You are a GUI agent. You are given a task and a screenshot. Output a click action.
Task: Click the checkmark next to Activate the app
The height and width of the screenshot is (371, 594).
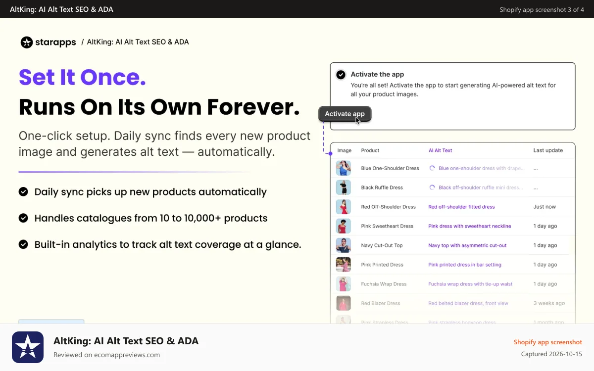coord(341,75)
